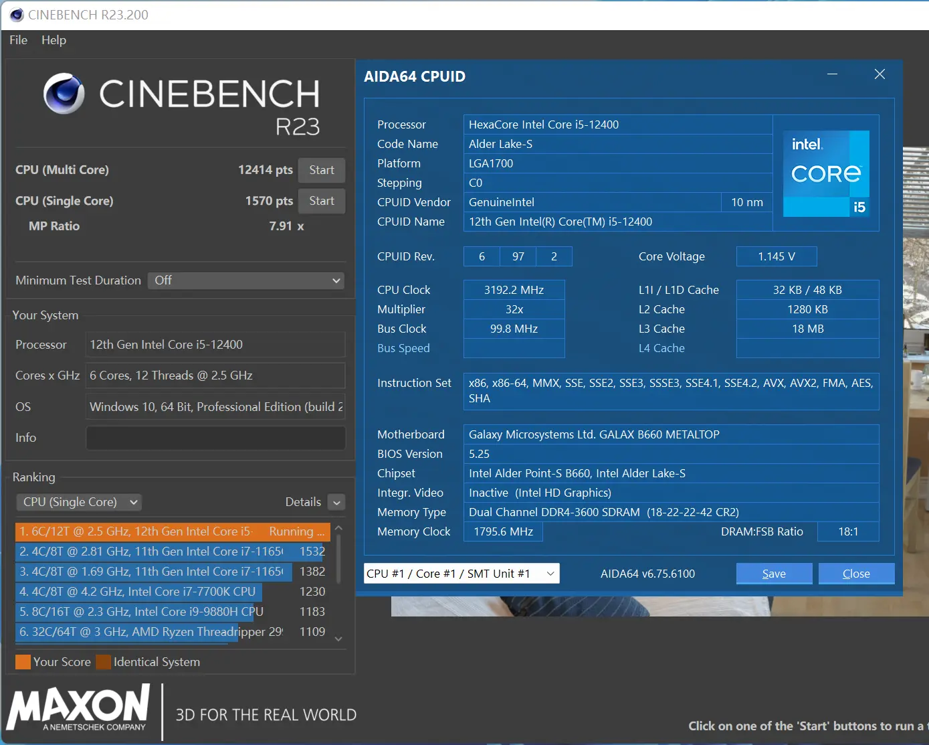
Task: Open the File menu
Action: click(x=18, y=40)
